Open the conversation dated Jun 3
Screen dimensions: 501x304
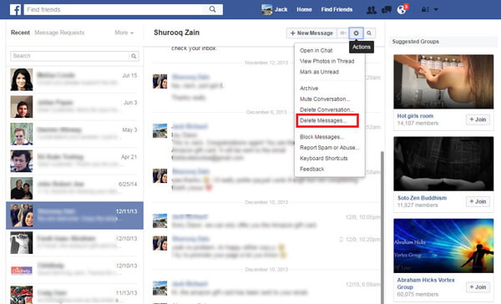coord(74,107)
